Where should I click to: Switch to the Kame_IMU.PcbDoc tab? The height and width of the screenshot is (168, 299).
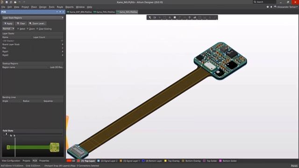127,12
